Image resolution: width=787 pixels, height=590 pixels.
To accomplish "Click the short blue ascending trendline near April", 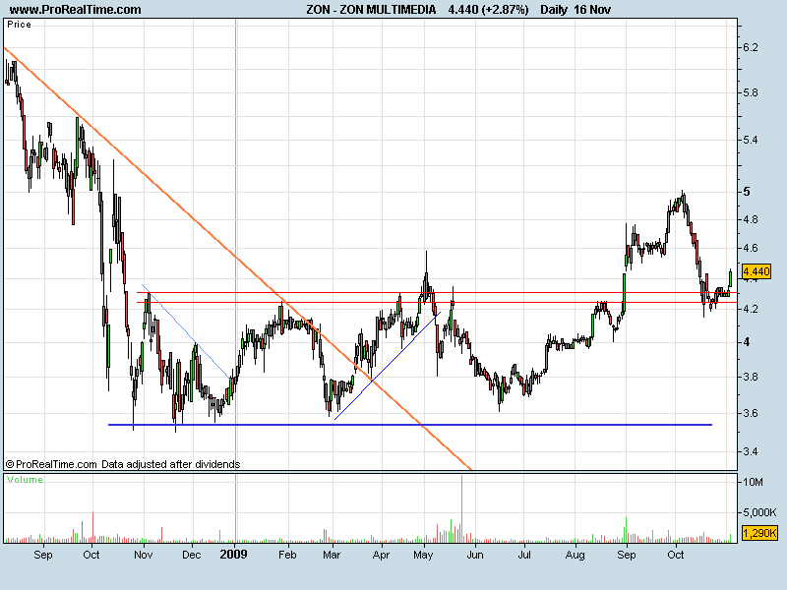I will click(388, 366).
